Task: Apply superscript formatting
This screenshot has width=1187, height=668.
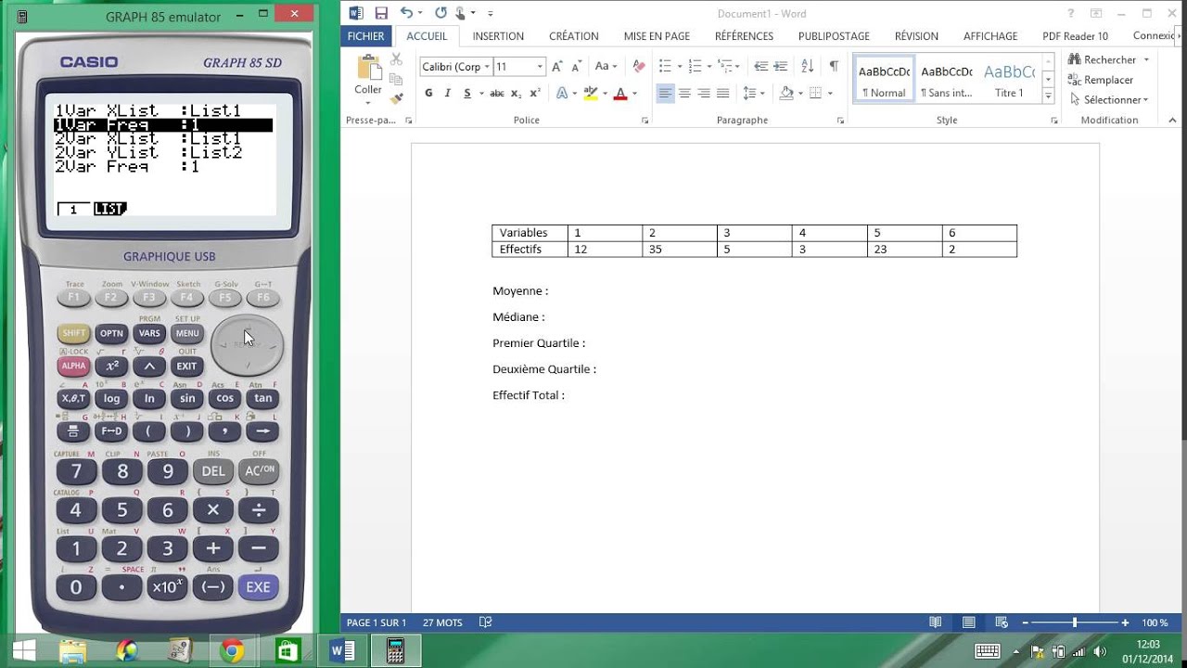Action: click(x=534, y=93)
